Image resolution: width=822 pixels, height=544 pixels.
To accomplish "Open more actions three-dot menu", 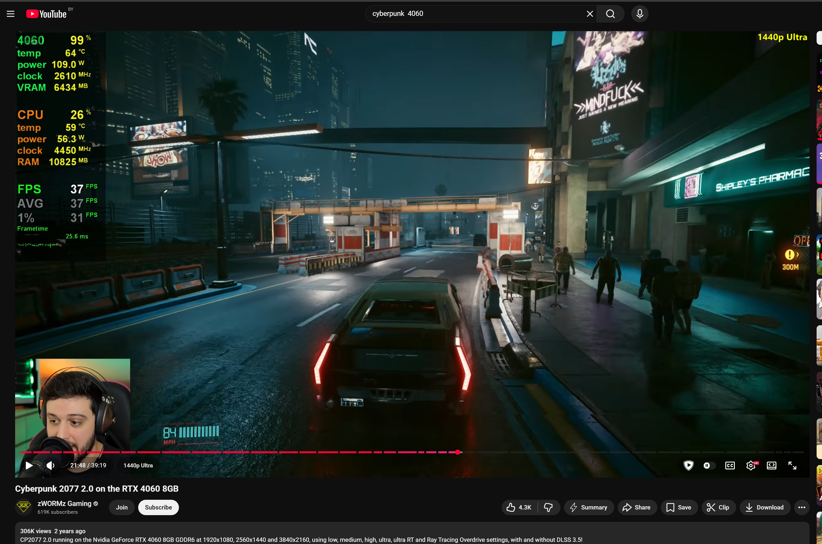I will click(x=801, y=507).
